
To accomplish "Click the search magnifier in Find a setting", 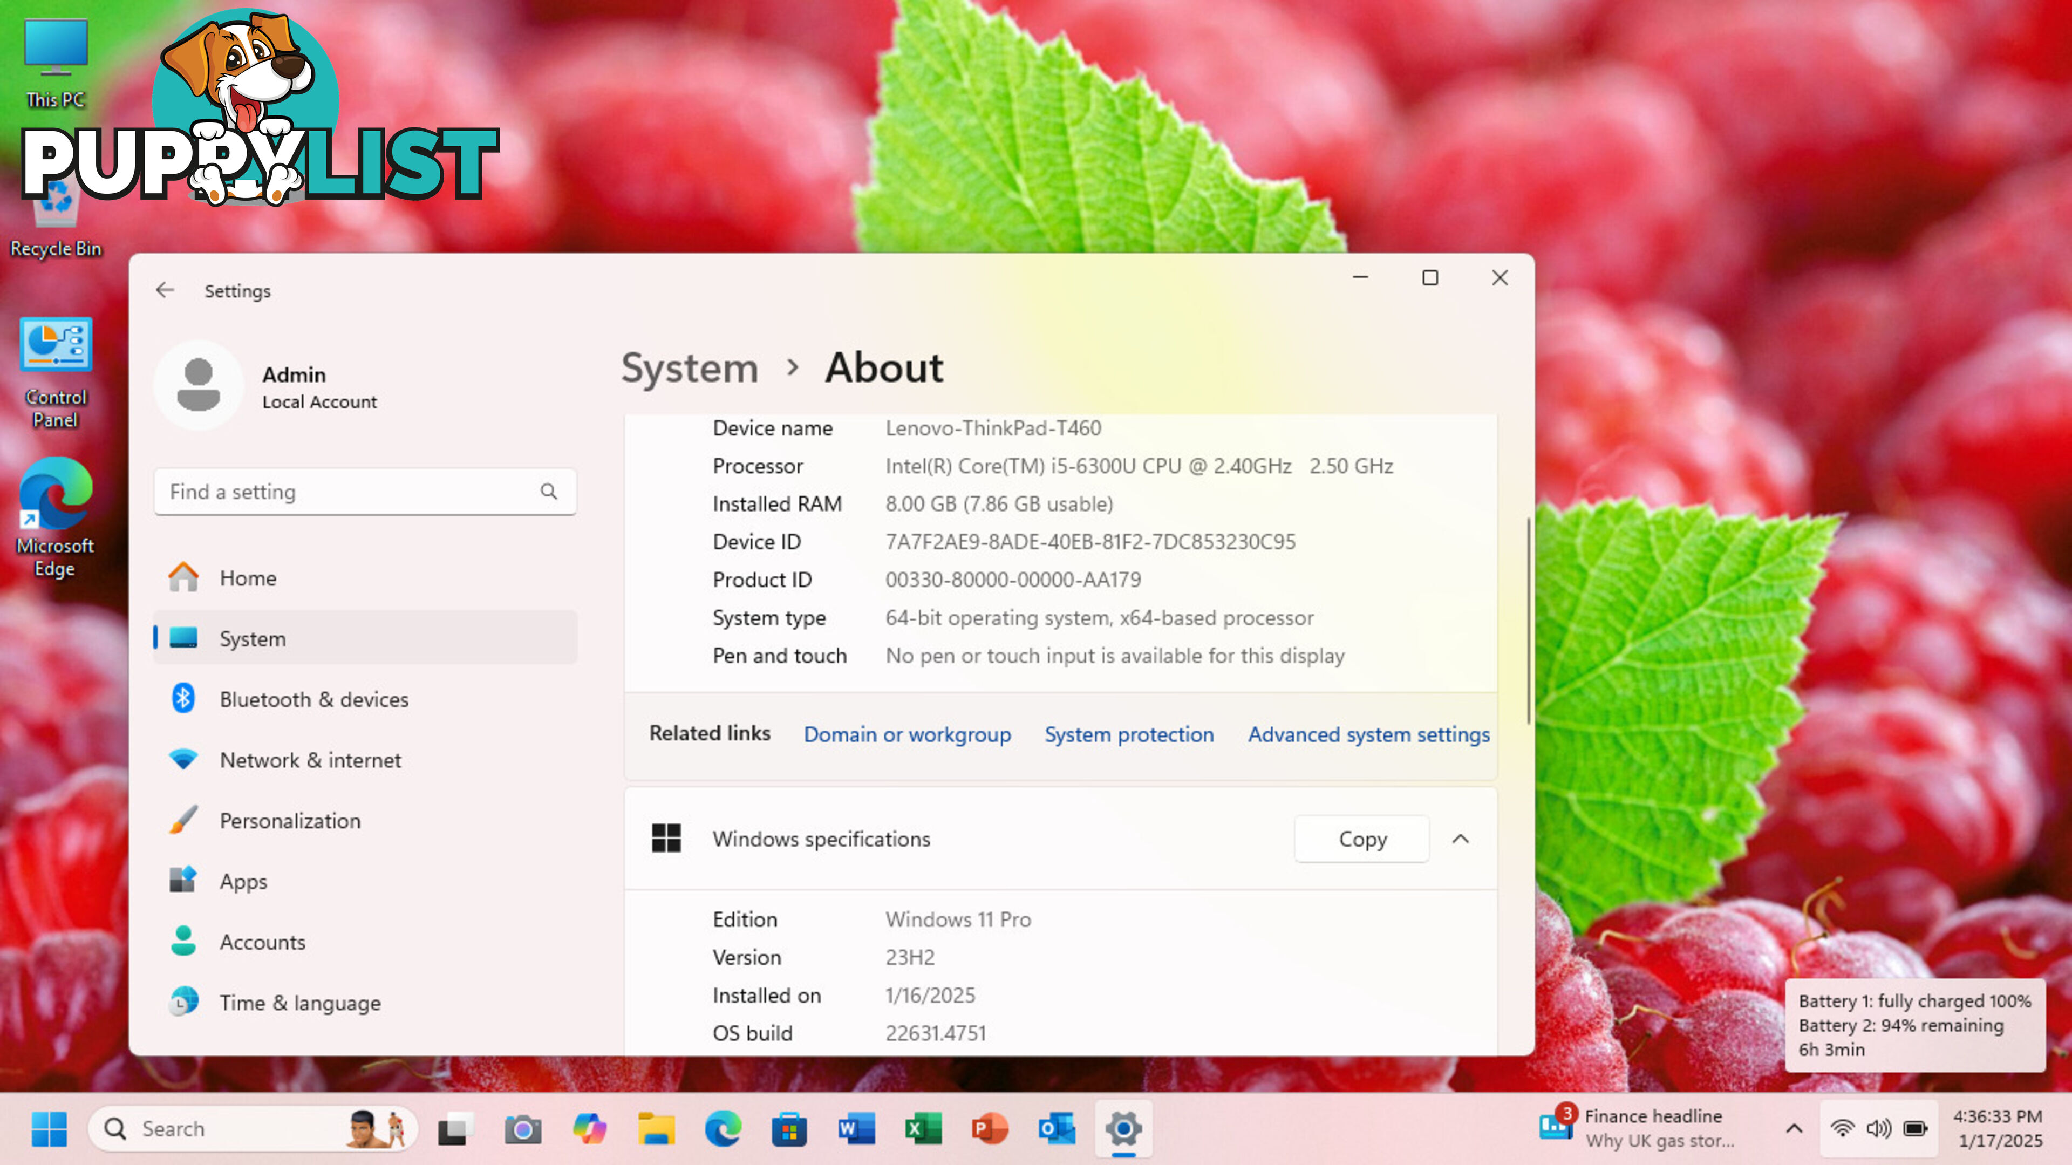I will point(549,492).
